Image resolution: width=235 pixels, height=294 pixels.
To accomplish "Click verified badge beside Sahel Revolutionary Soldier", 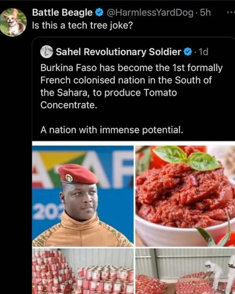I will pos(188,52).
